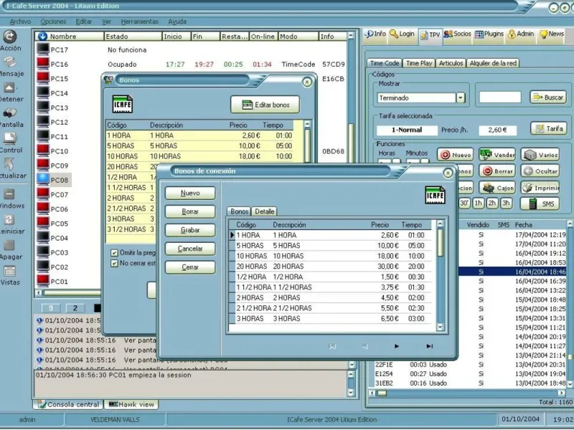
Task: Click the computer list vertical scrollbar
Action: 351,97
